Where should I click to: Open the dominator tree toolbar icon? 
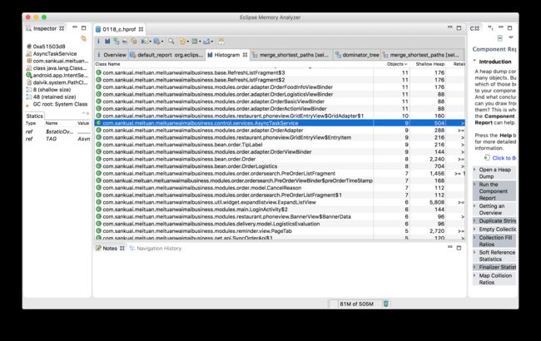pos(117,42)
